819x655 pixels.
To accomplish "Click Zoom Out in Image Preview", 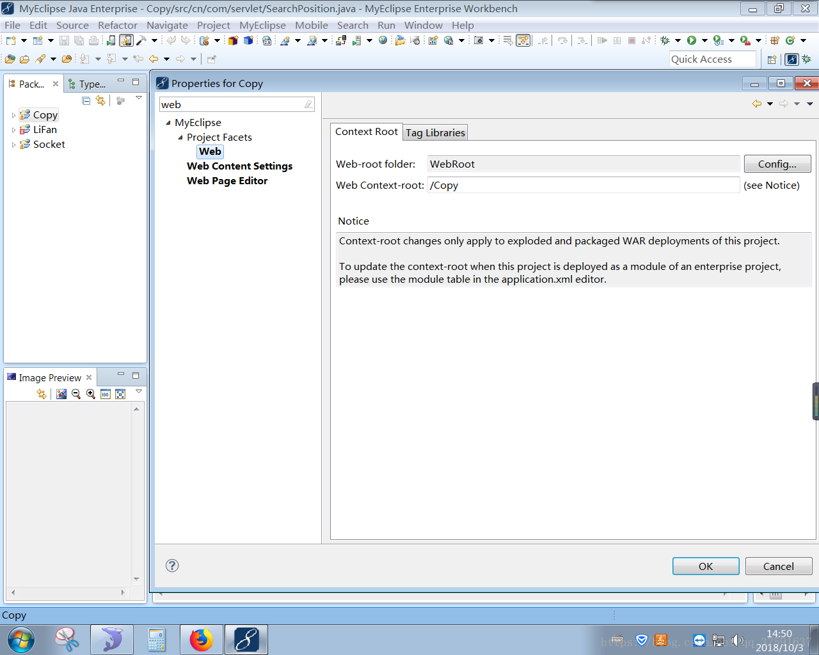I will click(x=76, y=394).
